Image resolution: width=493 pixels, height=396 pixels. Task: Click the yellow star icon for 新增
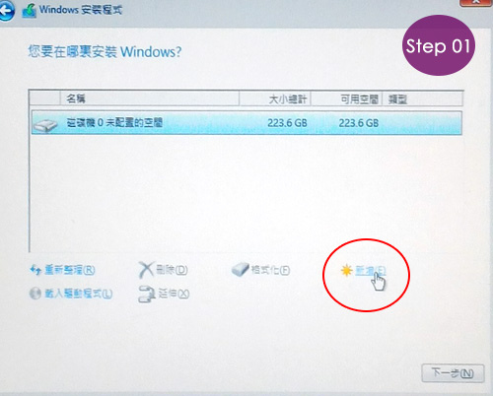point(346,271)
